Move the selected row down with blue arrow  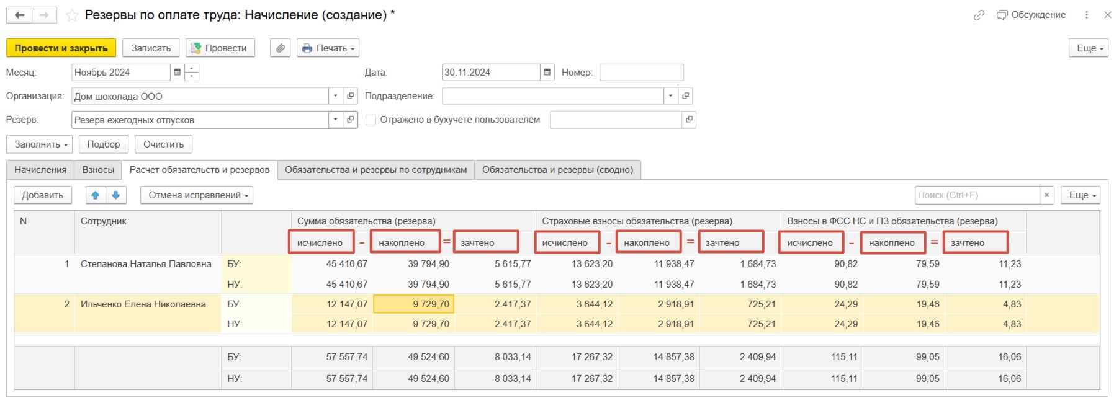(116, 195)
